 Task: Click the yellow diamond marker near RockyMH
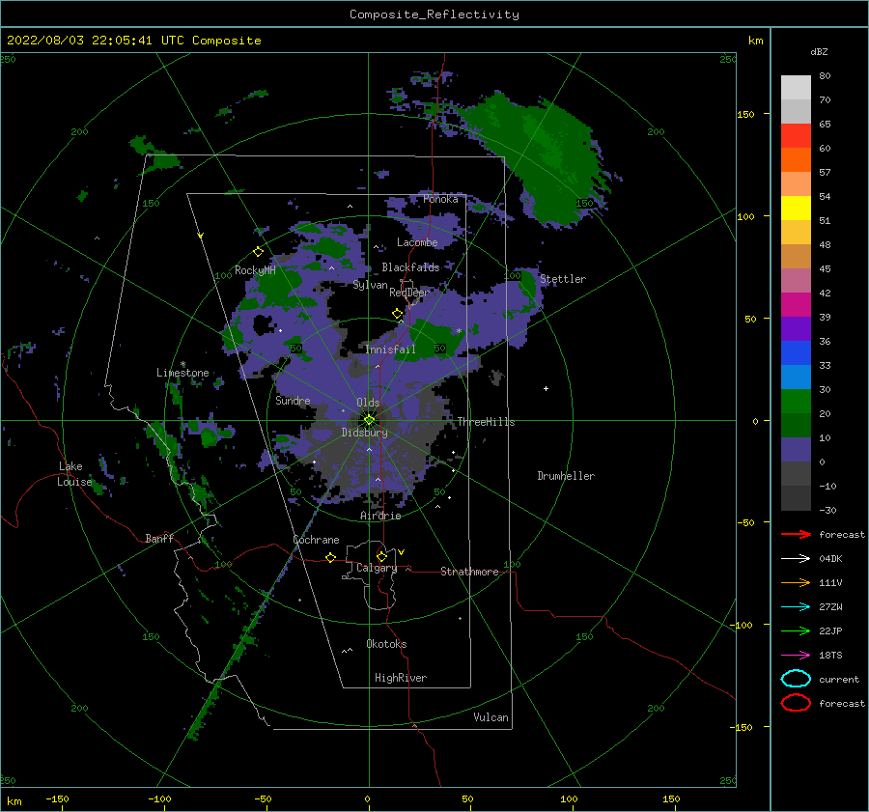(x=258, y=252)
